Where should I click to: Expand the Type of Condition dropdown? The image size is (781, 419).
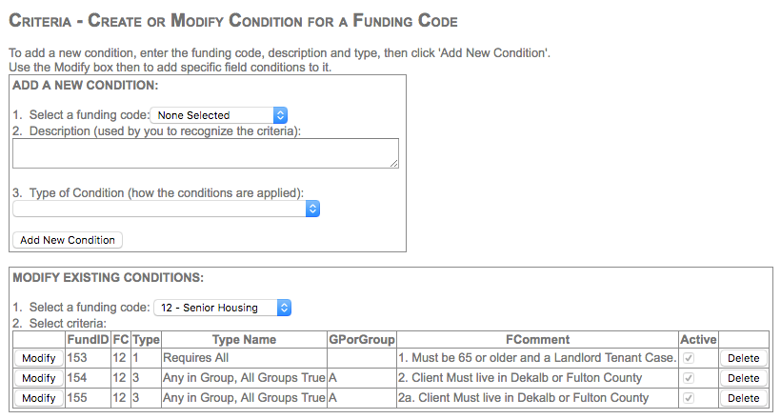click(166, 209)
